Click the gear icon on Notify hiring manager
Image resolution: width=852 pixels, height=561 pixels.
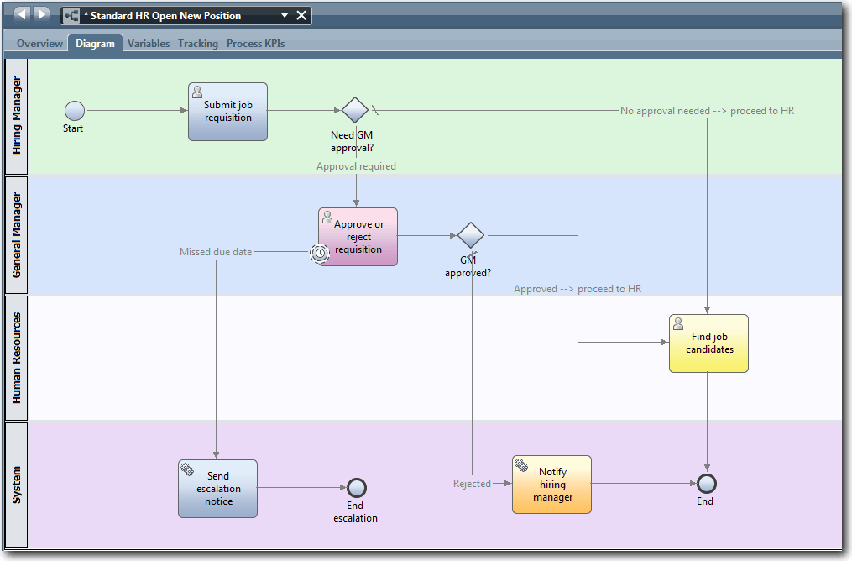(523, 464)
